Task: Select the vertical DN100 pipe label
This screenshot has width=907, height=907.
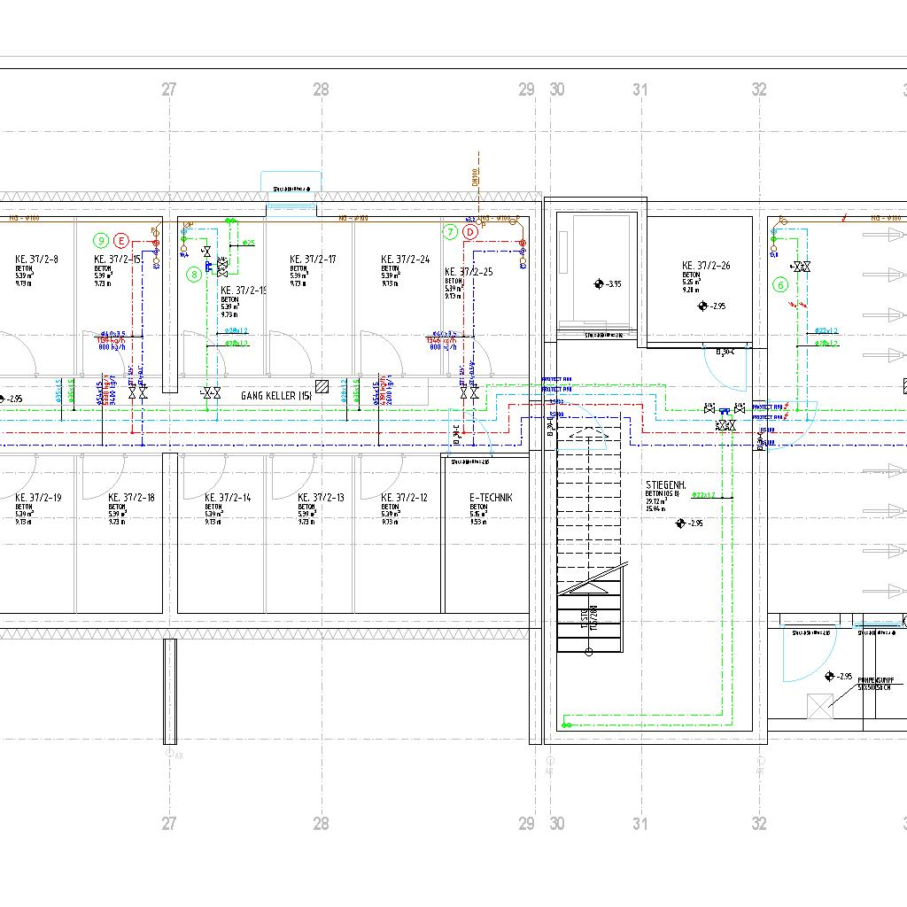Action: pos(475,177)
